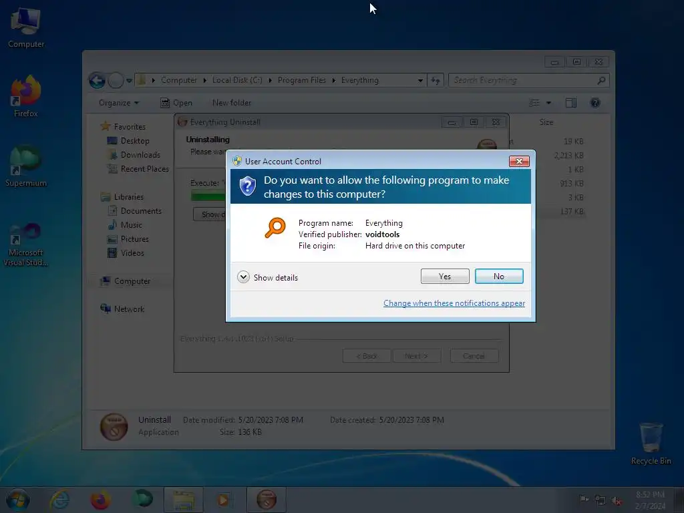
Task: Click the network tray icon
Action: click(x=601, y=500)
